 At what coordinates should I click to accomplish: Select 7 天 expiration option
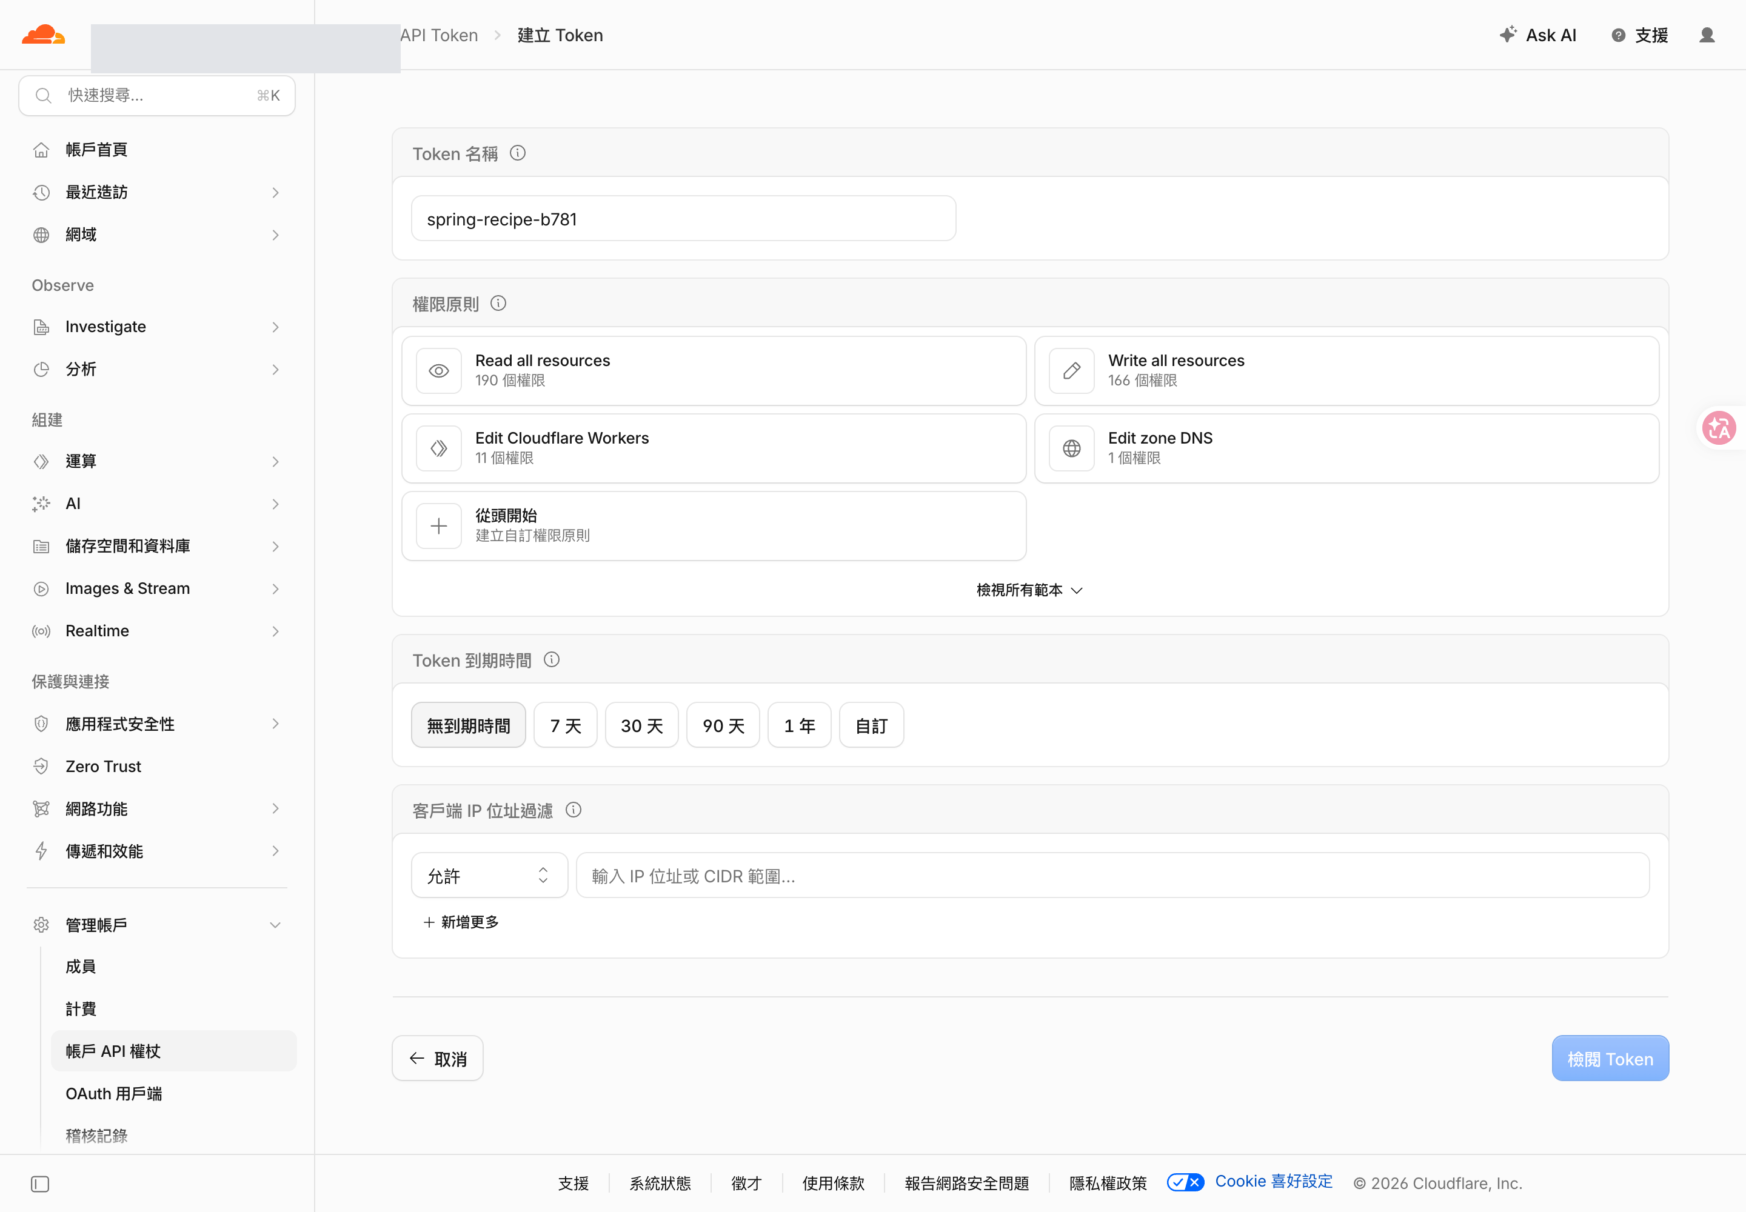[x=565, y=725]
